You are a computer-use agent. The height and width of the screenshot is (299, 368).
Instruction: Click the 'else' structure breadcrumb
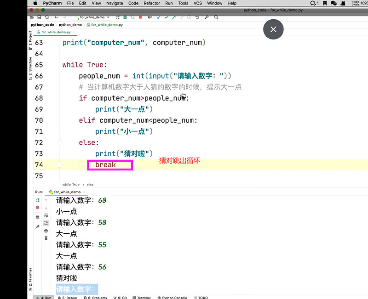90,185
